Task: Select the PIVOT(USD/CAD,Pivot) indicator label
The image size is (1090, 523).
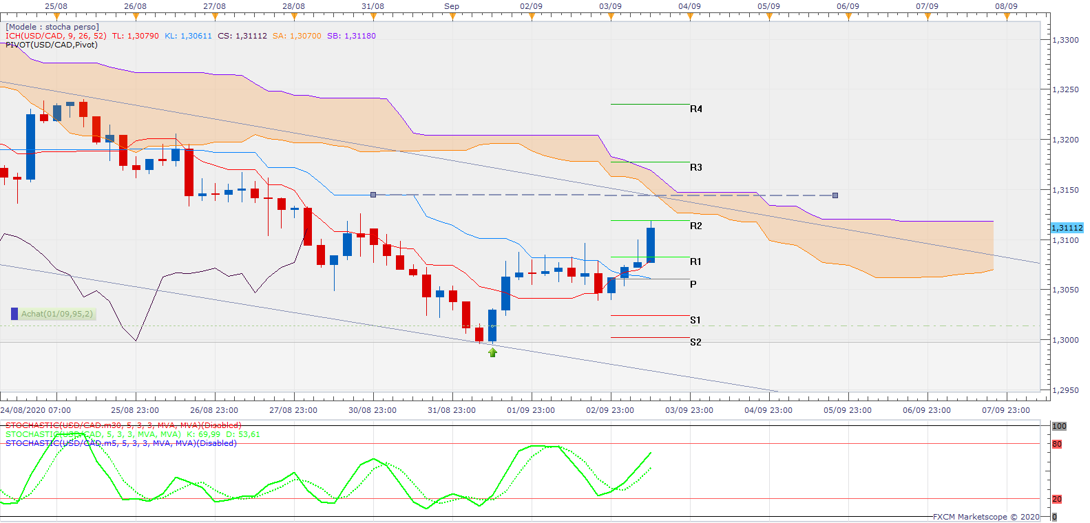Action: [x=52, y=45]
